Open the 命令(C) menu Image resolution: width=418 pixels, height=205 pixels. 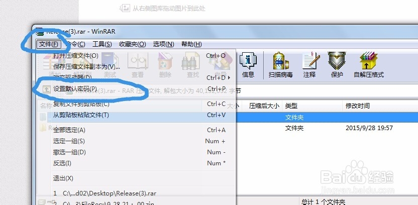(x=75, y=44)
